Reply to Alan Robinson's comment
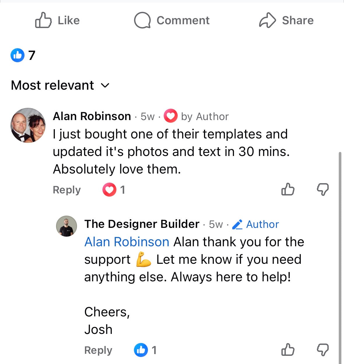The image size is (344, 364). (67, 190)
